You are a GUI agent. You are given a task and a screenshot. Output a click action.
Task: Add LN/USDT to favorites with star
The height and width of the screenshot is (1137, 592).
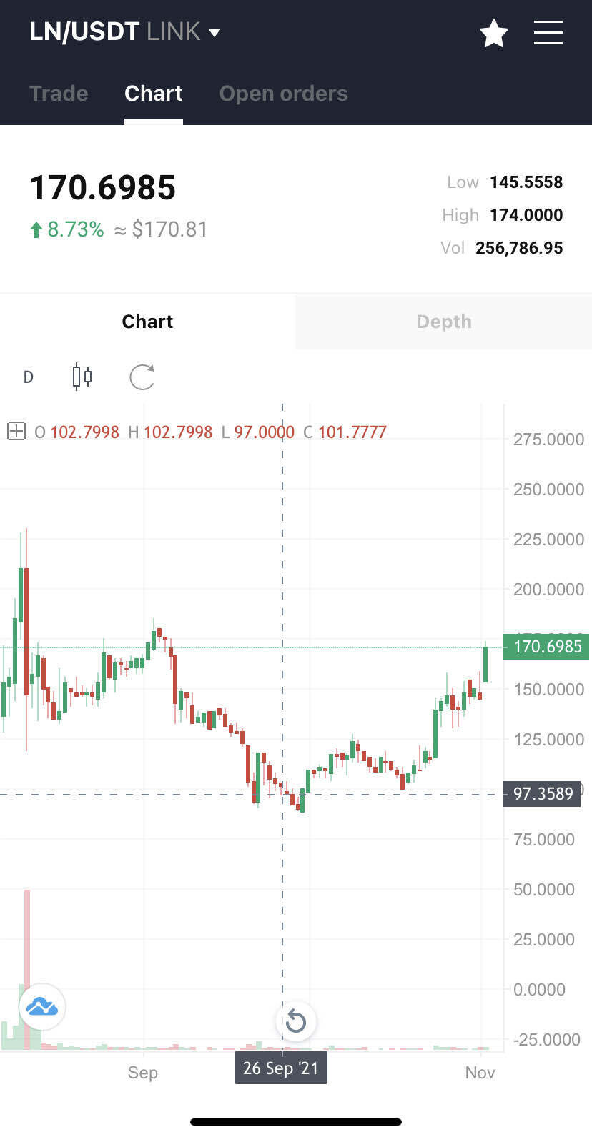493,33
